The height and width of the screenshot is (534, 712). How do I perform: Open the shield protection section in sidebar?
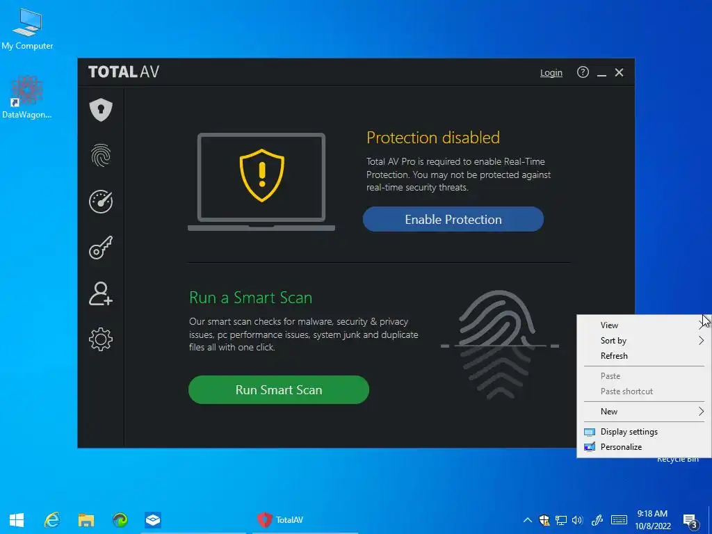(x=101, y=109)
